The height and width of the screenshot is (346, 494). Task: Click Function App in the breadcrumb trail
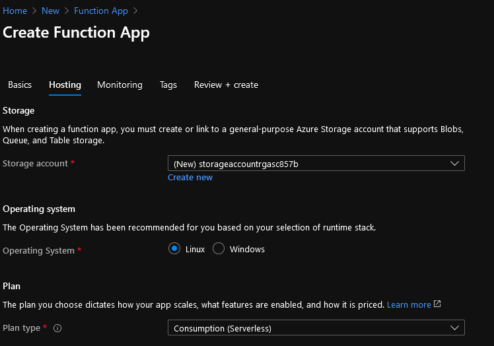pyautogui.click(x=100, y=11)
